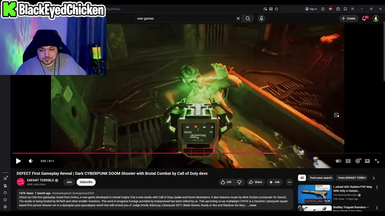Open the #newgames2025 hashtag

click(x=83, y=193)
